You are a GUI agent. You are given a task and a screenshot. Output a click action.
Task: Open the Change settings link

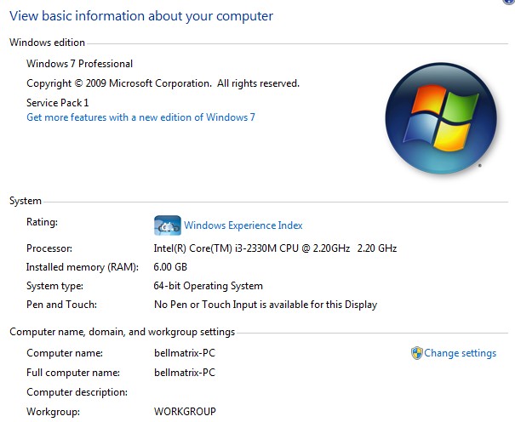(x=460, y=353)
